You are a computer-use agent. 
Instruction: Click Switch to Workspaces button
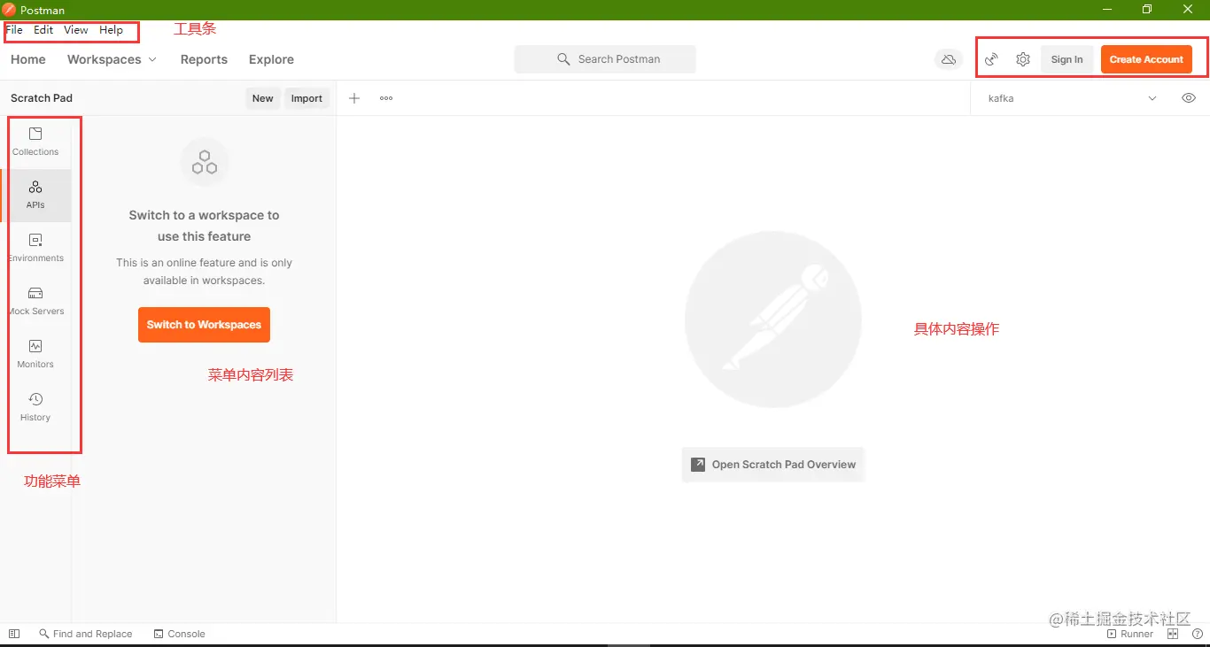tap(204, 325)
